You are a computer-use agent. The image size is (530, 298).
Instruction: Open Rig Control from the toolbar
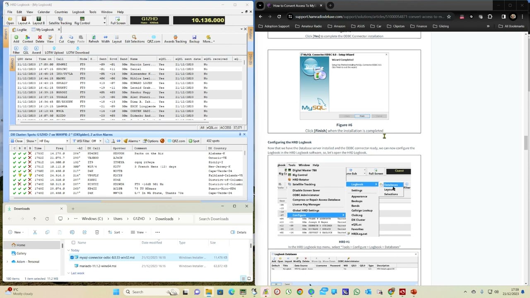click(82, 21)
